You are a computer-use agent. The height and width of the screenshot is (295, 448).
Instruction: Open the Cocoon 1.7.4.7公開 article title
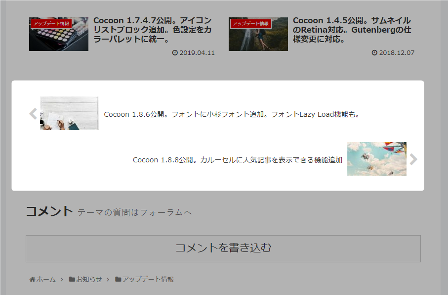(153, 30)
